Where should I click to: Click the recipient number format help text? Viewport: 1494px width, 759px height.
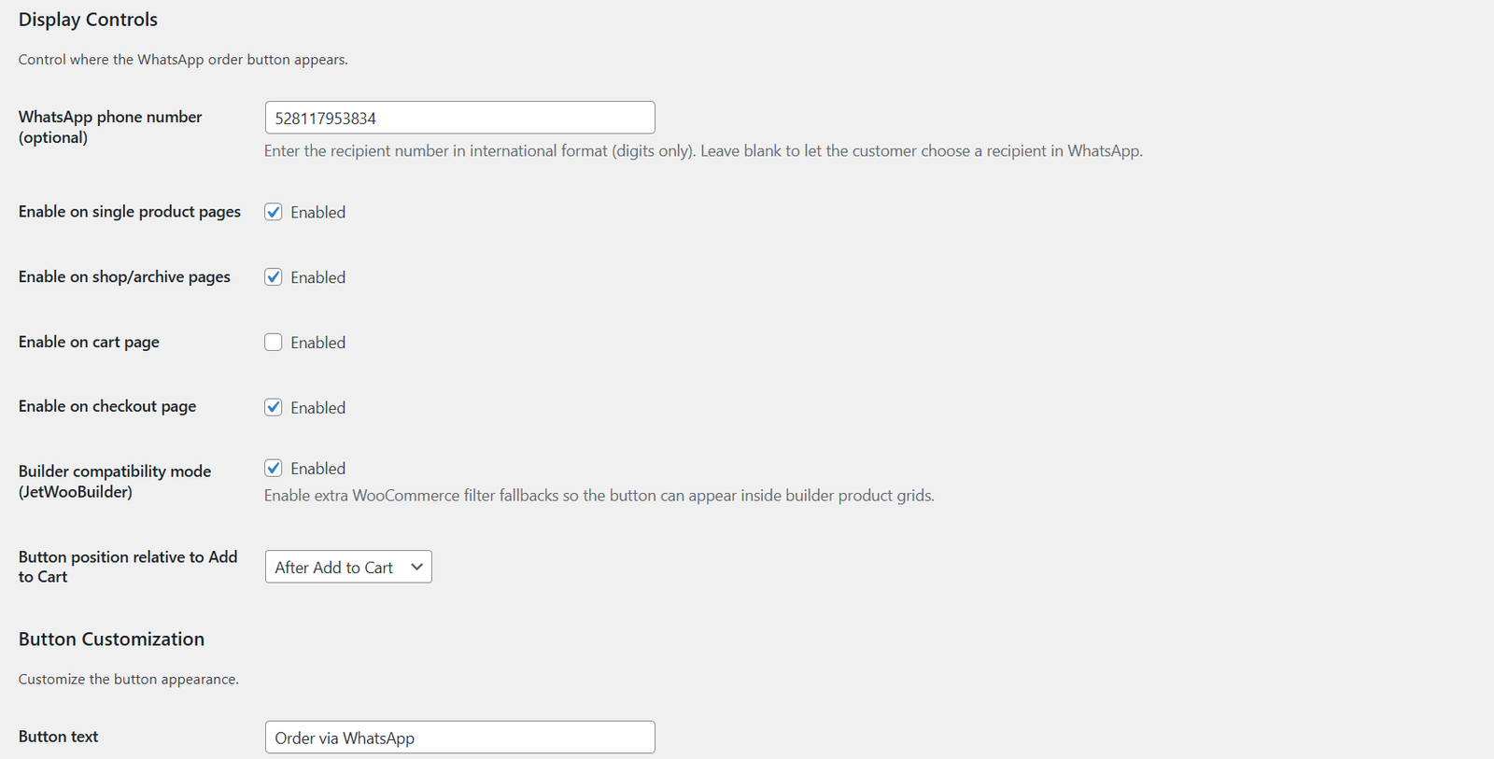pyautogui.click(x=702, y=151)
